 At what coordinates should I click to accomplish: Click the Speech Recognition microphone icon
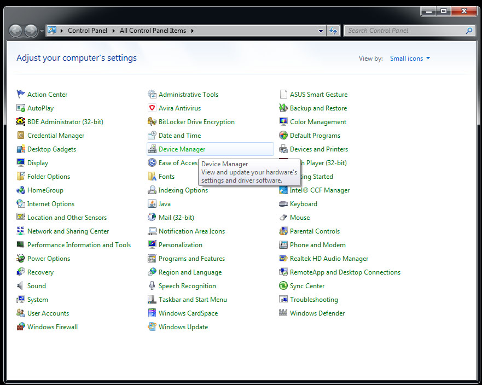click(152, 285)
